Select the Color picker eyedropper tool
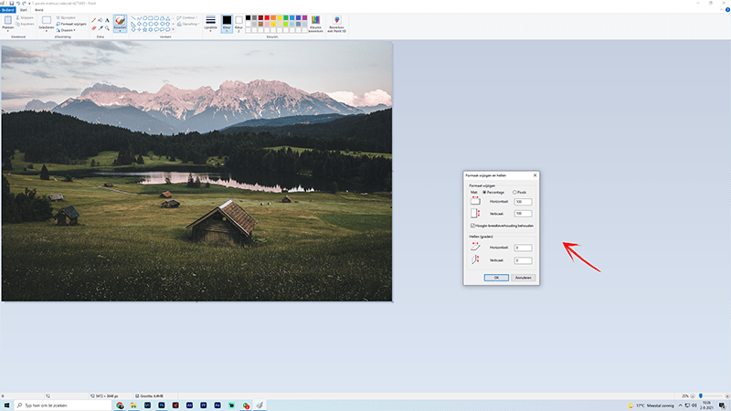The height and width of the screenshot is (411, 731). pos(101,28)
